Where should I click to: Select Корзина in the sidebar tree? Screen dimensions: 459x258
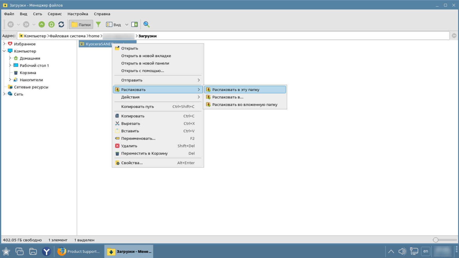(x=28, y=73)
